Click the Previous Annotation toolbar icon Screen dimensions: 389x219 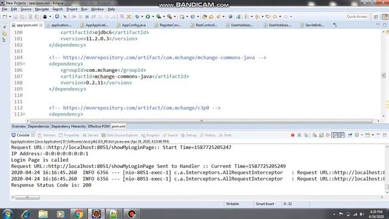(257, 16)
